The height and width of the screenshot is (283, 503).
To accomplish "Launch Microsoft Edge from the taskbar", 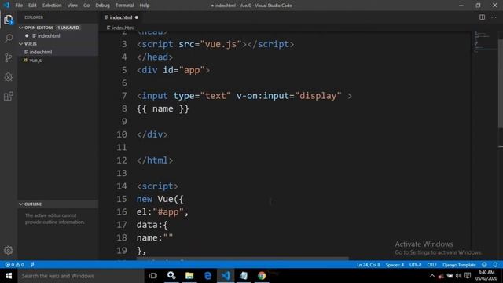I will 207,276.
